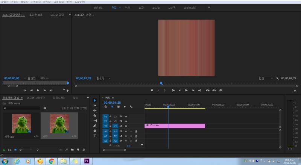
Task: Click thumbnail size slider in Project
Action: (21, 150)
